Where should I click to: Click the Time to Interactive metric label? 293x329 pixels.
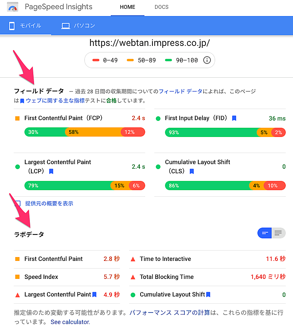tap(165, 259)
